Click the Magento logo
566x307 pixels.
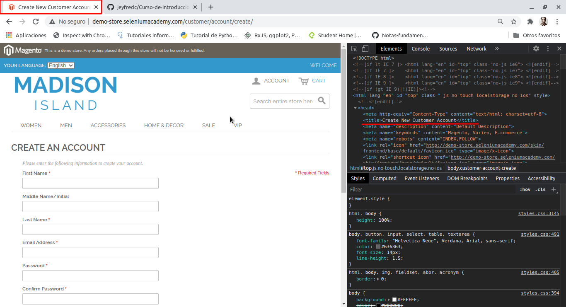click(23, 51)
